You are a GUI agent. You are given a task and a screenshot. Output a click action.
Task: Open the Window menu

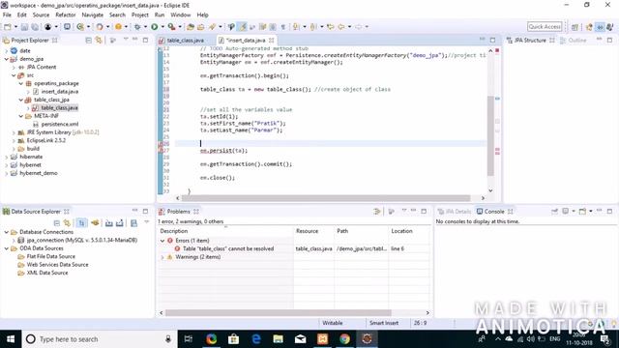click(181, 15)
